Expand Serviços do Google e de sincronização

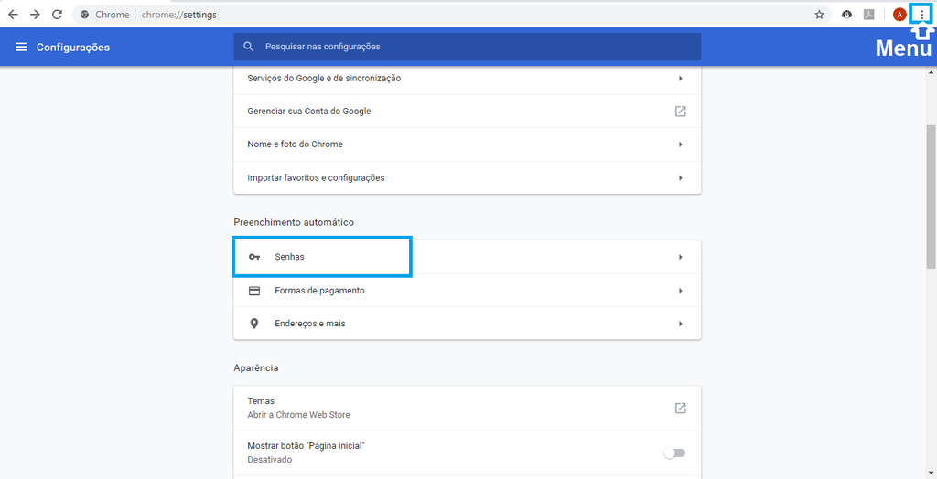click(468, 79)
